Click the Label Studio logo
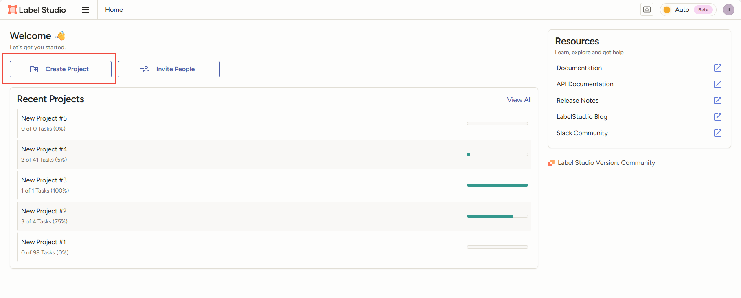Image resolution: width=741 pixels, height=298 pixels. (37, 10)
